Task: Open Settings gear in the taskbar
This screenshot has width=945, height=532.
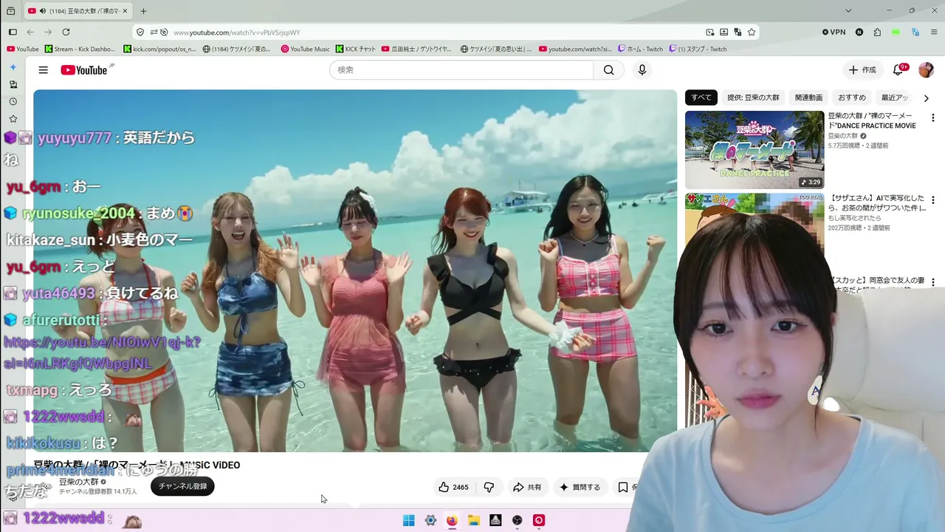Action: 430,520
